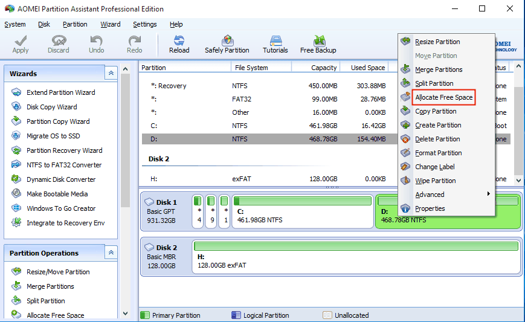525x322 pixels.
Task: Start the Disk Copy Wizard
Action: pyautogui.click(x=52, y=107)
